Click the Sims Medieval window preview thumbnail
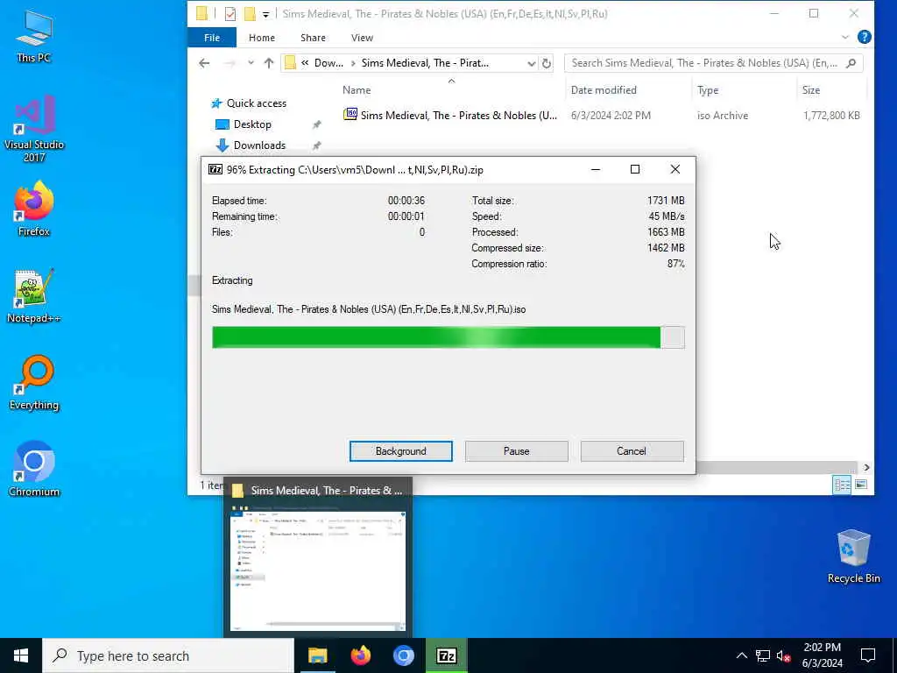 (317, 571)
